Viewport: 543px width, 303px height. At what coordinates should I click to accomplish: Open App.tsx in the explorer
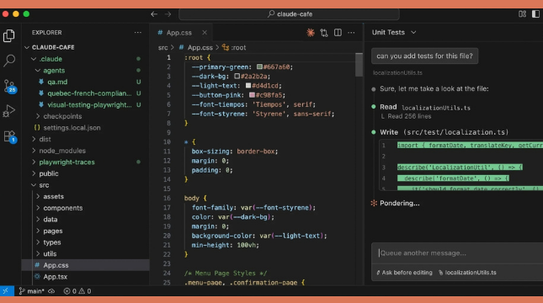tap(55, 277)
